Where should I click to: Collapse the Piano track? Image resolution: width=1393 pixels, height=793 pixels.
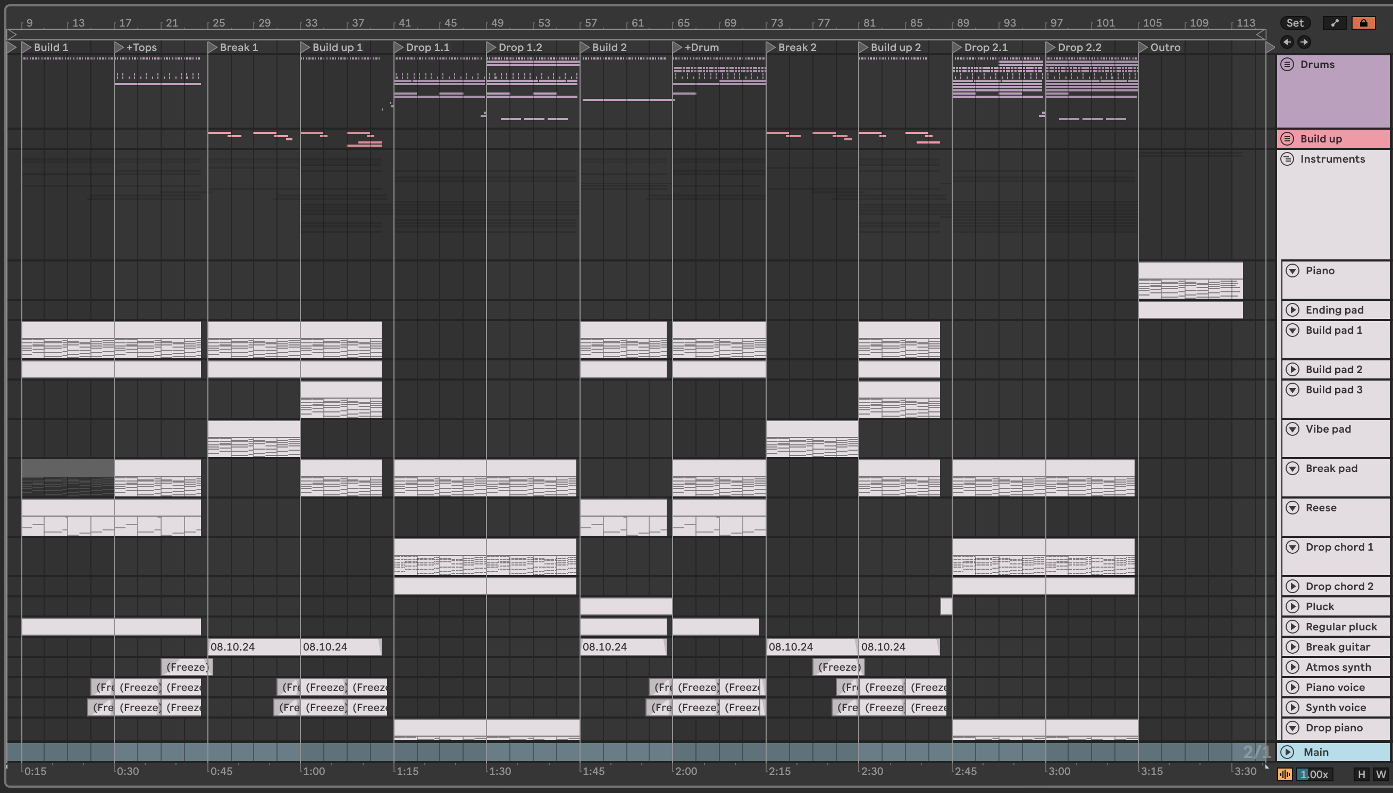pos(1292,271)
